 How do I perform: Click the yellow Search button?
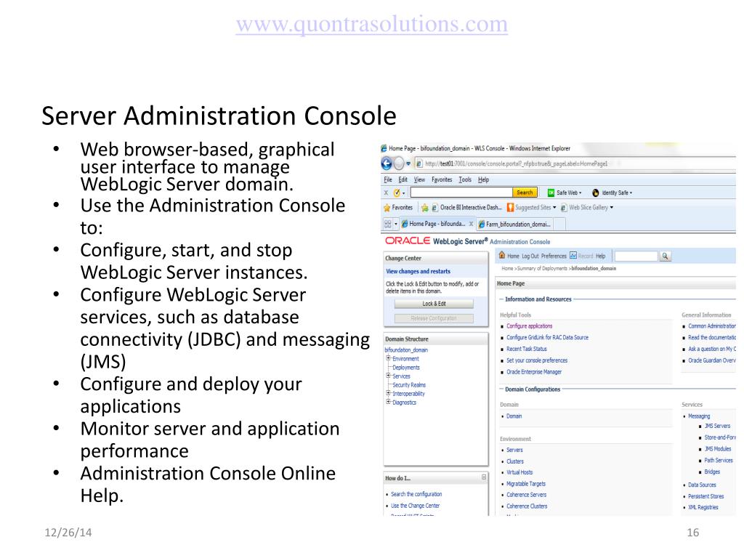click(x=525, y=192)
